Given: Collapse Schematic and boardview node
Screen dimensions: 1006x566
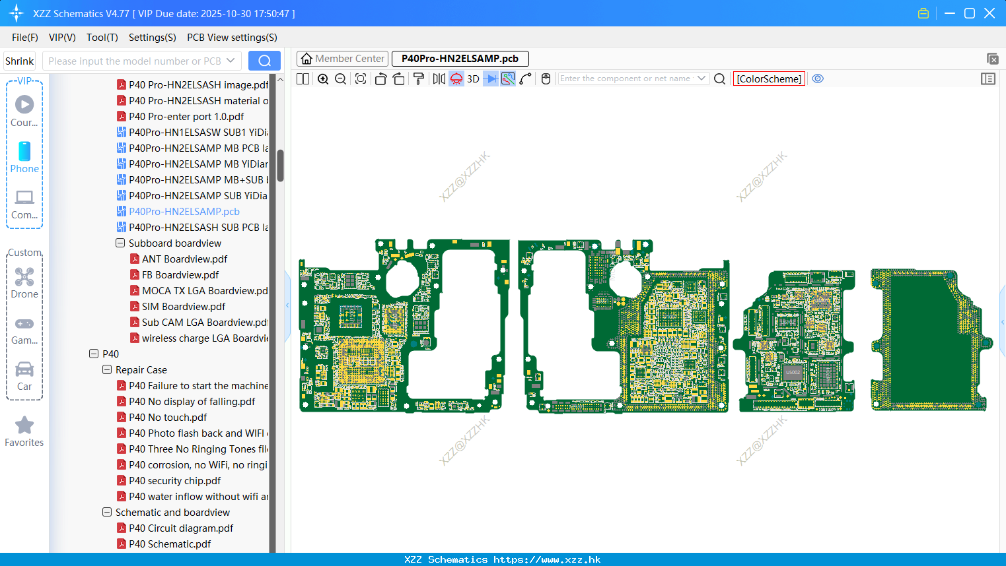Looking at the screenshot, I should (107, 512).
